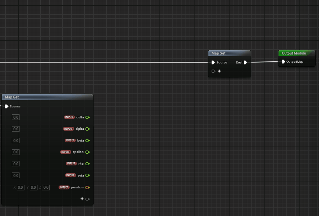Screen dimensions: 319x216
Task: Click the epsilon default value field
Action: tap(15, 152)
